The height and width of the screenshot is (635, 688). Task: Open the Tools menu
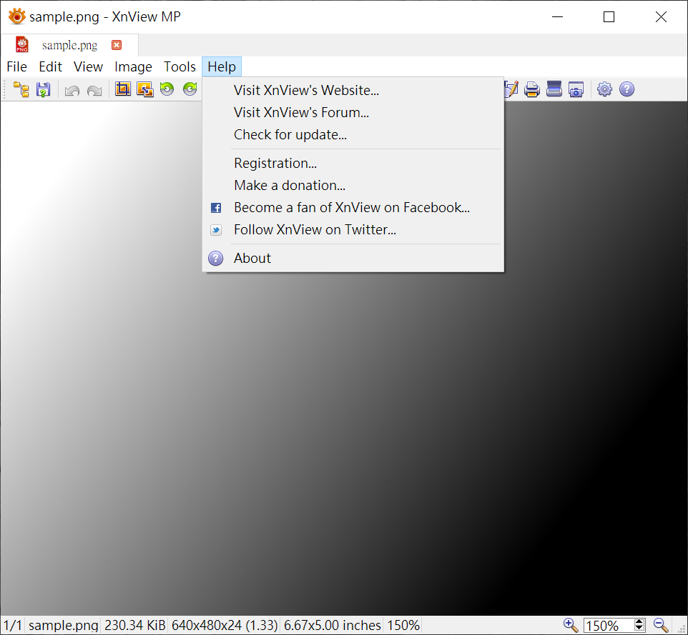point(180,66)
